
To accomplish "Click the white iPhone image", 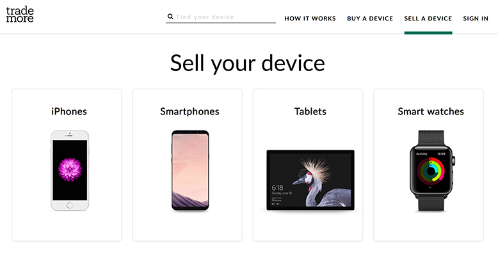I will point(70,170).
